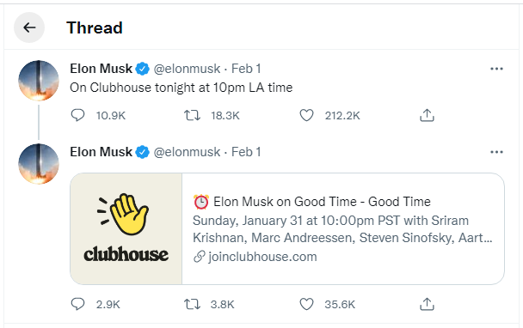Open Elon Musk's avatar on first tweet
Image resolution: width=523 pixels, height=328 pixels.
(x=39, y=81)
